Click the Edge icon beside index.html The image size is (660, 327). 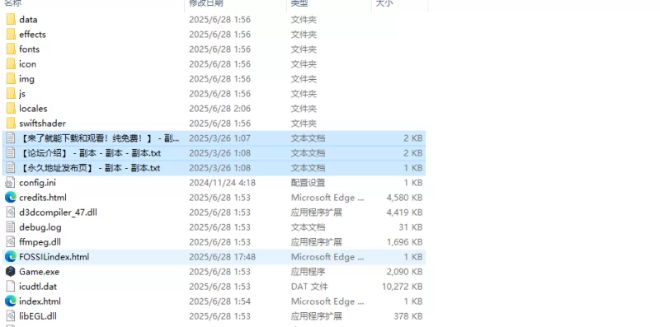[x=11, y=301]
